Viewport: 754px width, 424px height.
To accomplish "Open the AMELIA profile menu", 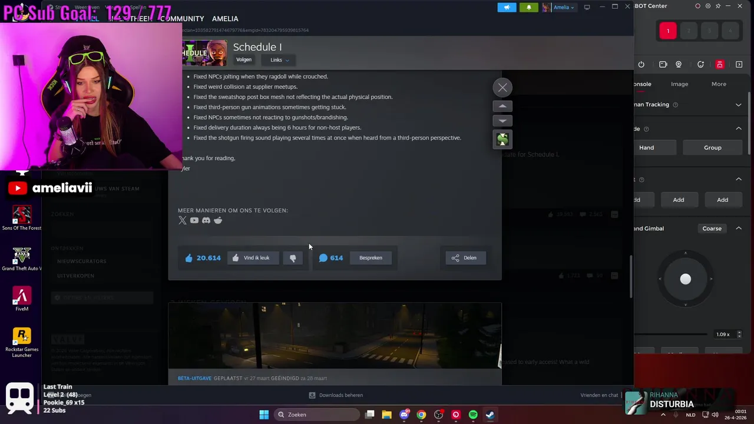I will click(x=225, y=19).
